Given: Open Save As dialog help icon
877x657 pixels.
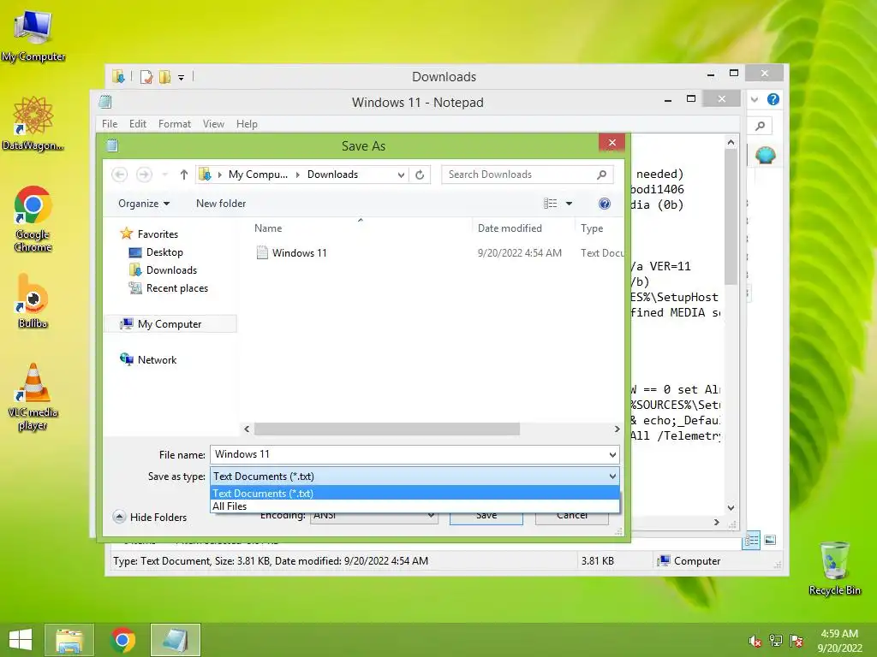Looking at the screenshot, I should (605, 204).
